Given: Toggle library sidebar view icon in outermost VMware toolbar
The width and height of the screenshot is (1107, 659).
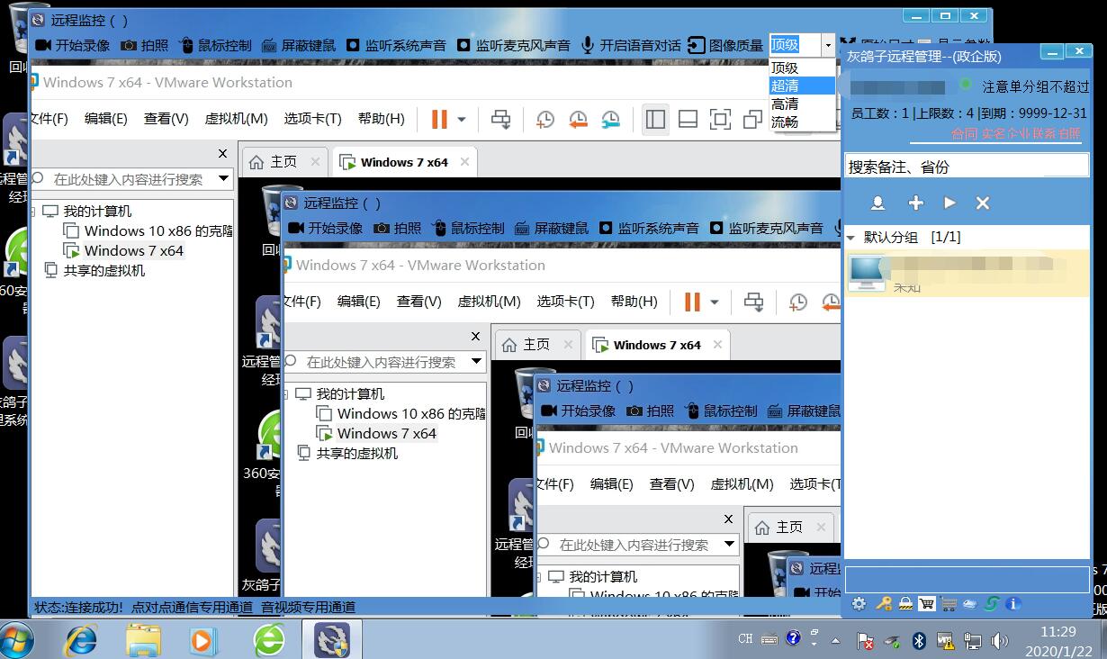Looking at the screenshot, I should 655,119.
